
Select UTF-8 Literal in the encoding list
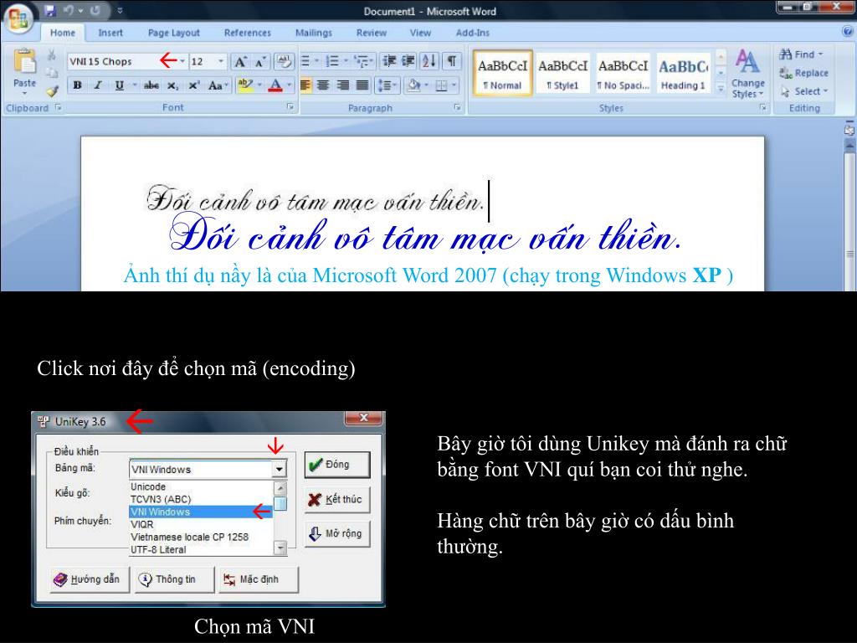pyautogui.click(x=201, y=549)
